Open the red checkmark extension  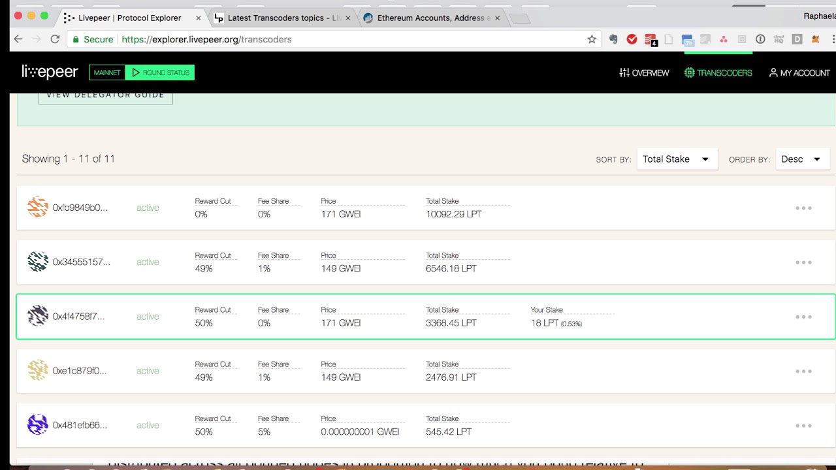pos(632,39)
